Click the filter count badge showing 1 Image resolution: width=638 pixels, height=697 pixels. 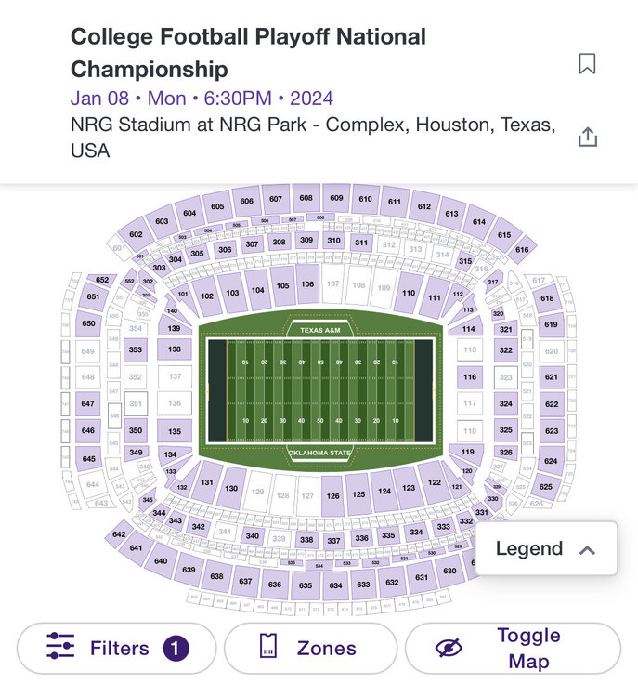click(x=176, y=648)
